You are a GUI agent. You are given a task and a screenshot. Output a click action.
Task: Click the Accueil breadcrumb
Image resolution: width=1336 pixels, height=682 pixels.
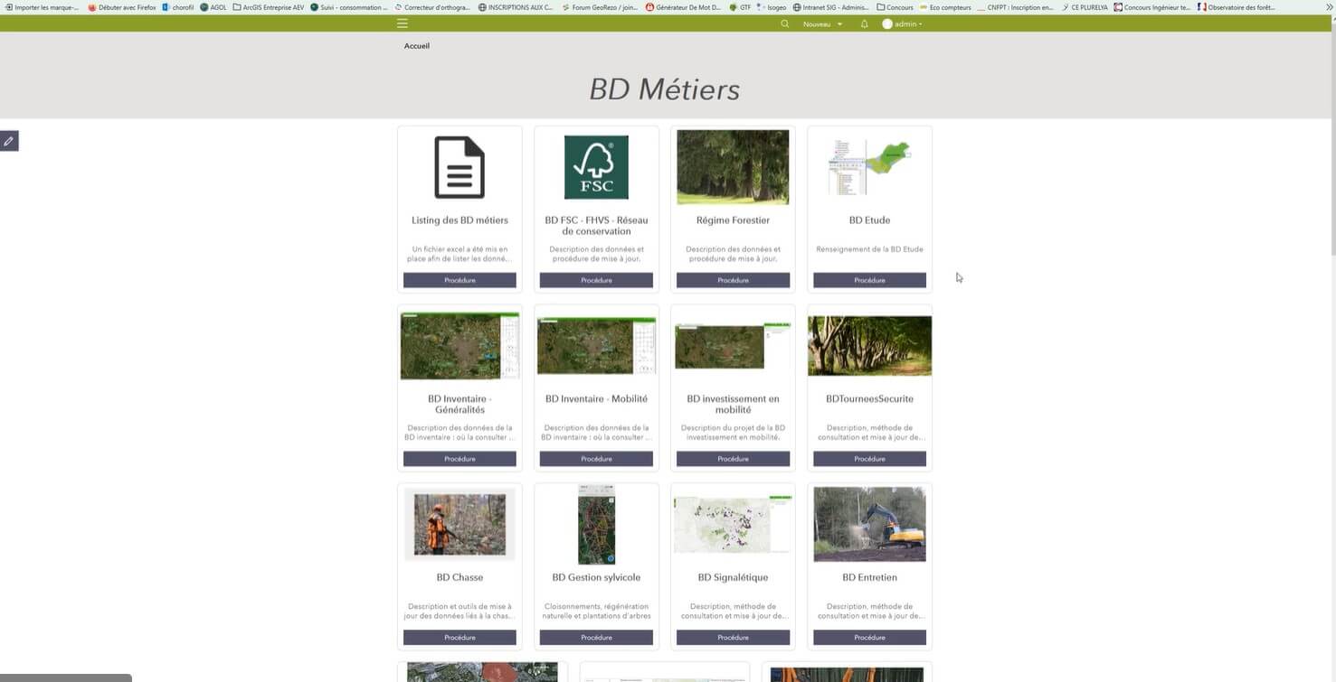[417, 46]
